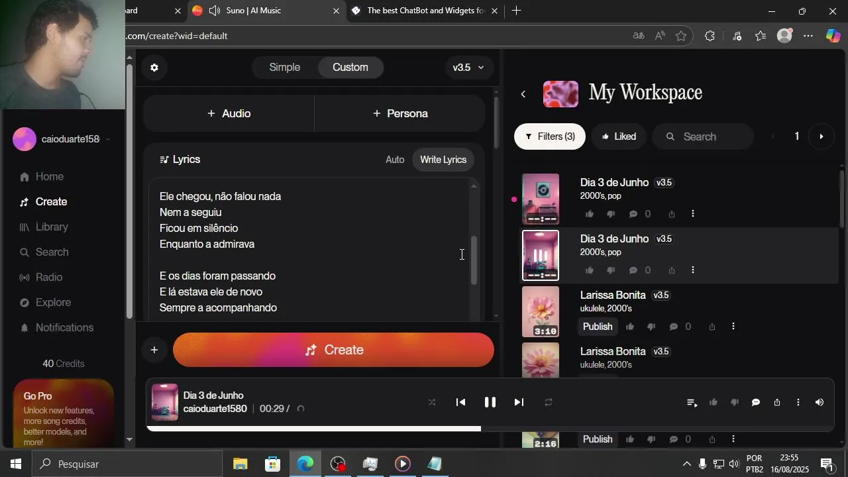Toggle shuffle in the player bar
The width and height of the screenshot is (848, 477).
(x=432, y=402)
